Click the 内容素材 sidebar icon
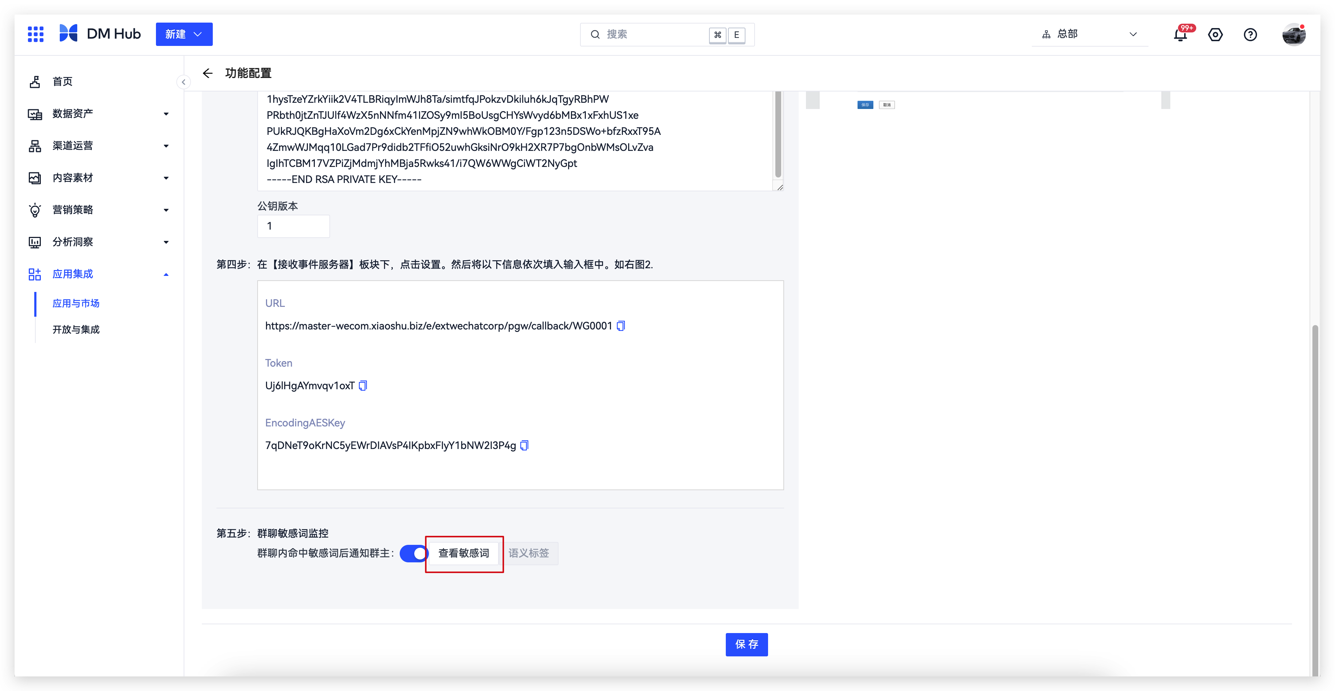The image size is (1335, 691). pos(35,178)
